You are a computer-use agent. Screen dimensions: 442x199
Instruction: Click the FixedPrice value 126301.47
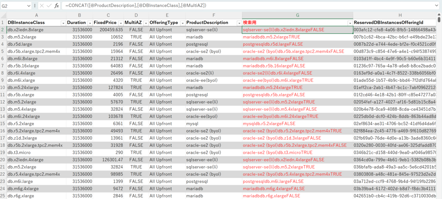point(112,160)
